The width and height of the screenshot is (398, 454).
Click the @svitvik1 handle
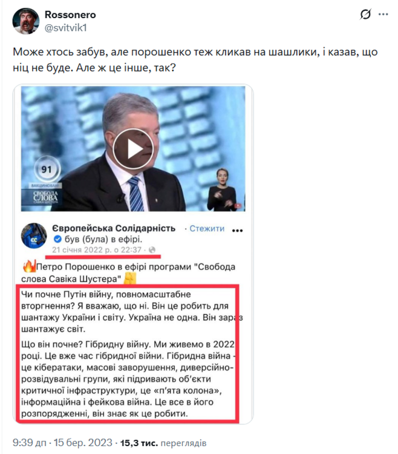66,28
